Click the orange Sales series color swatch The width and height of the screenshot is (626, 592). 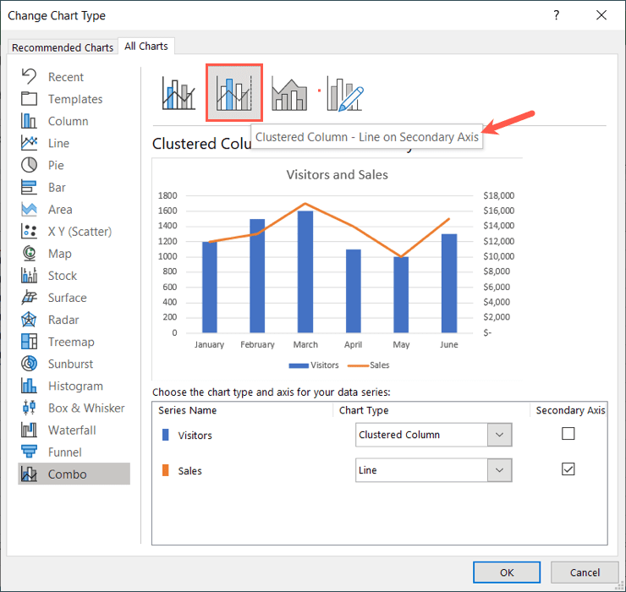point(166,470)
